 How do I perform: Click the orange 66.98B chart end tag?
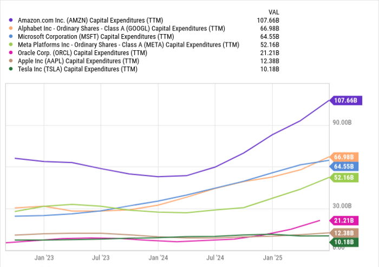344,157
